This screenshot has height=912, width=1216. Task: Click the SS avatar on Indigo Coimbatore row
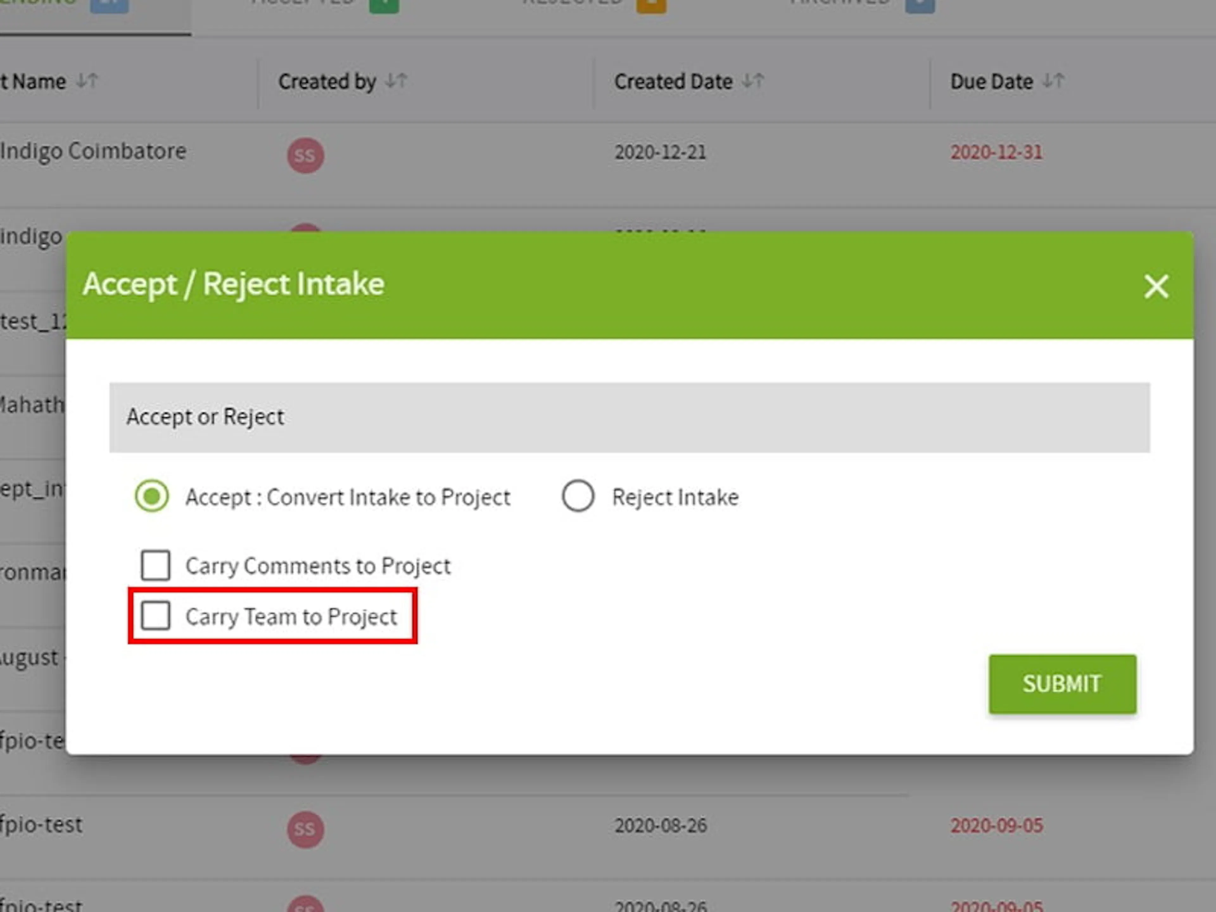[306, 155]
